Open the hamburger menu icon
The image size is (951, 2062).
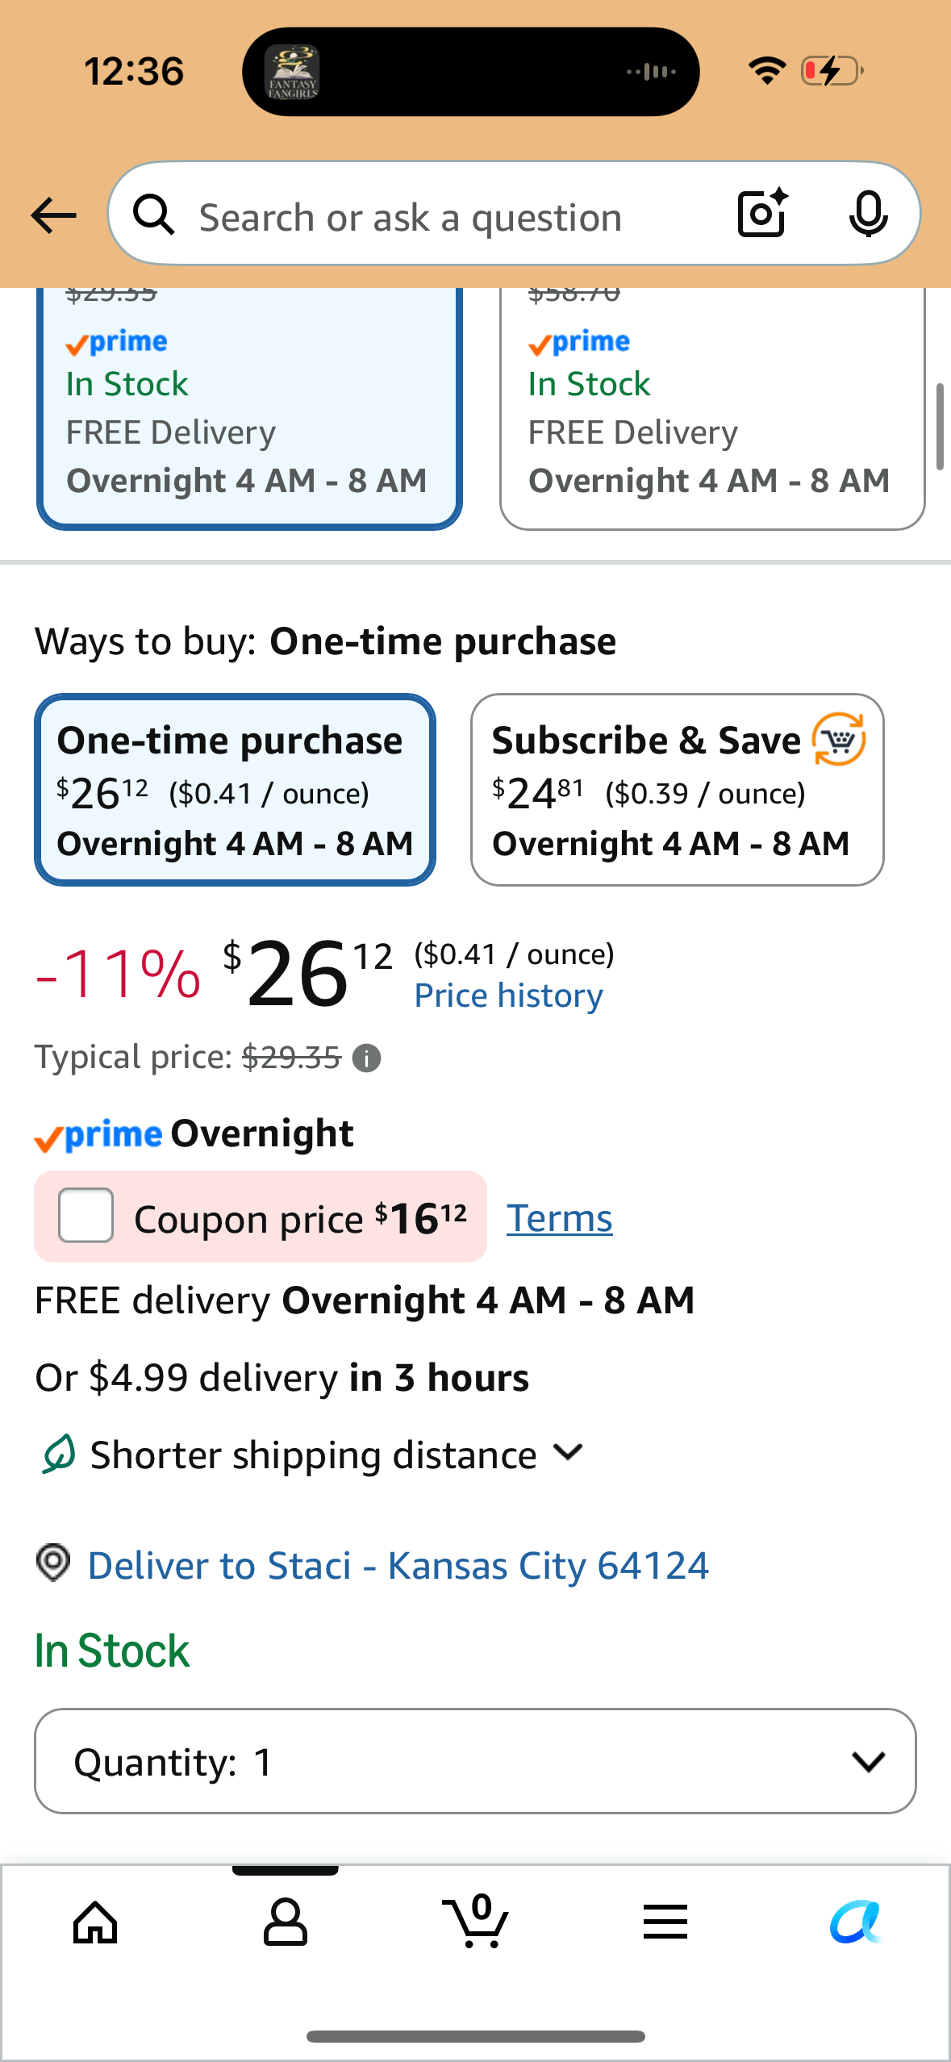pos(665,1922)
